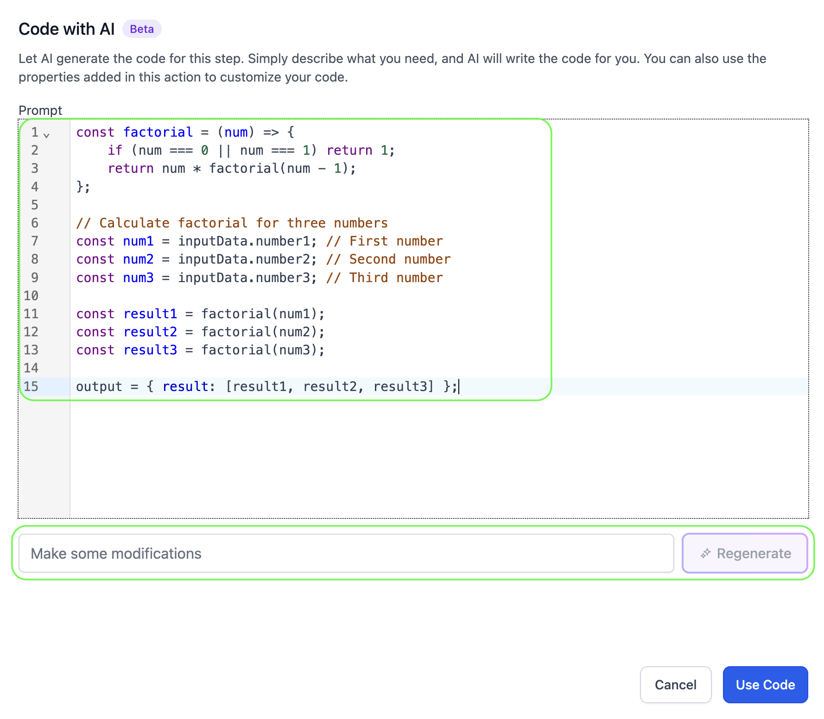Click 'result3' variable on line 13
The height and width of the screenshot is (719, 824).
click(x=150, y=350)
